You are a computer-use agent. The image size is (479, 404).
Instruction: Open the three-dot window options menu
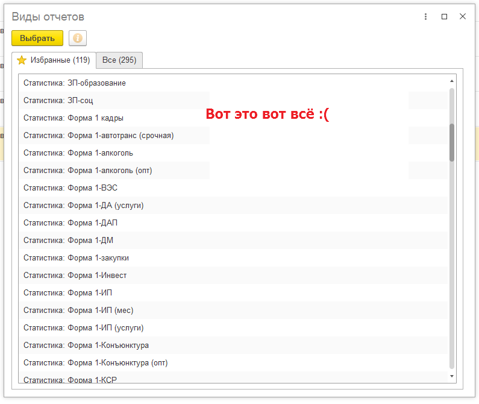pos(425,17)
